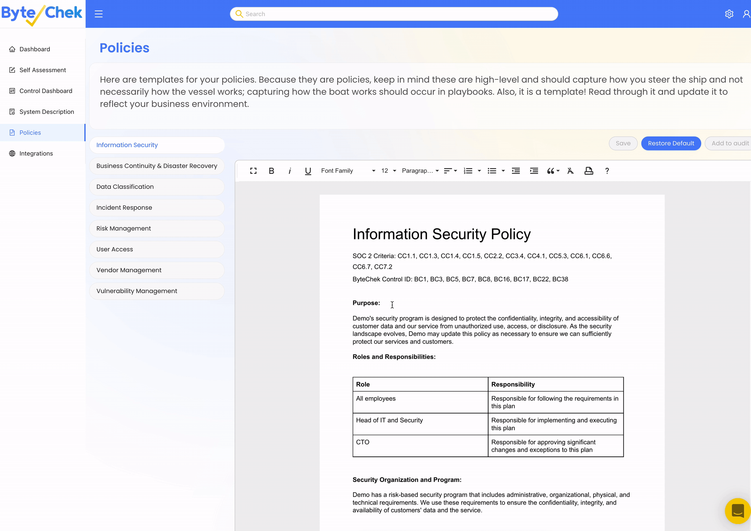Expand bullet list style arrow
Viewport: 751px width, 531px height.
(503, 171)
